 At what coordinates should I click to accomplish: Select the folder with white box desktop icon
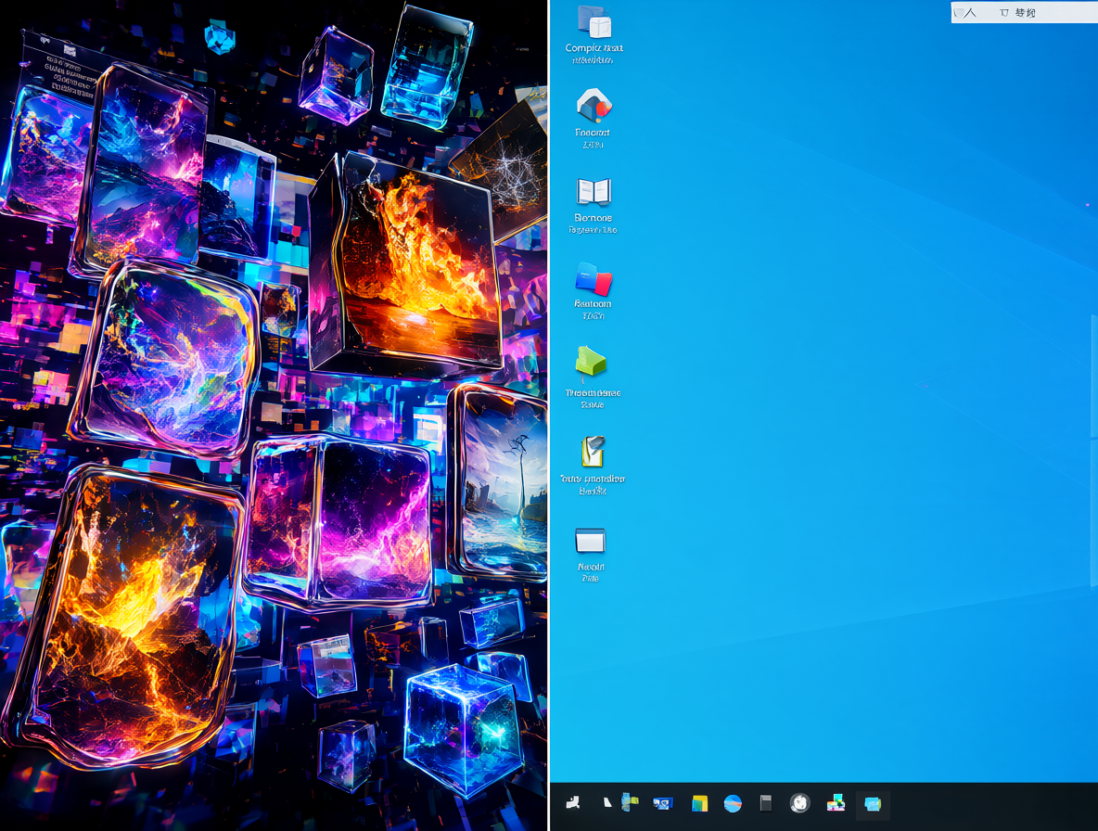click(594, 22)
